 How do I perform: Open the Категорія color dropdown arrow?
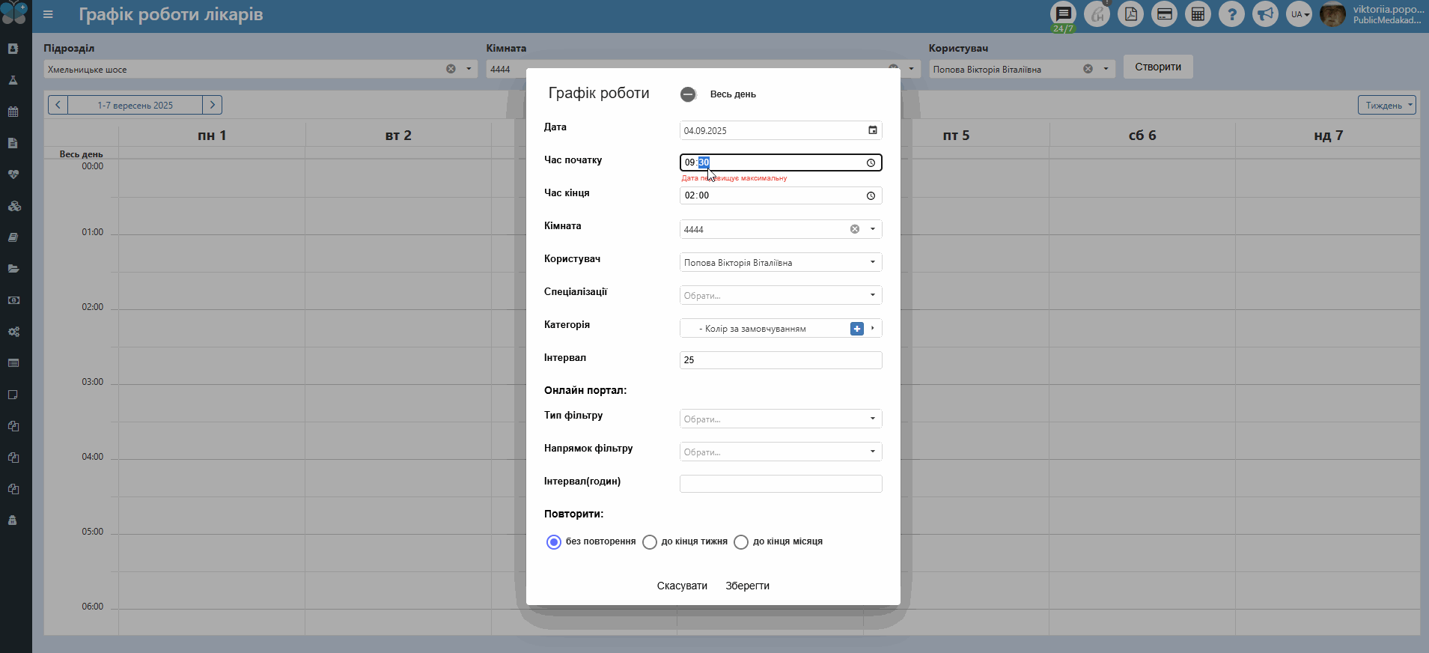873,328
